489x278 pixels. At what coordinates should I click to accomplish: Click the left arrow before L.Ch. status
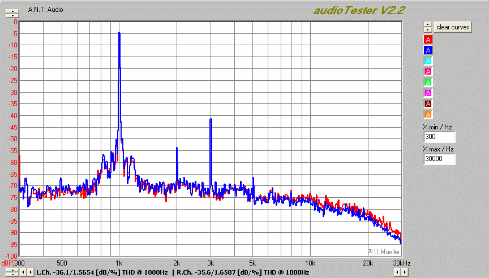point(23,272)
